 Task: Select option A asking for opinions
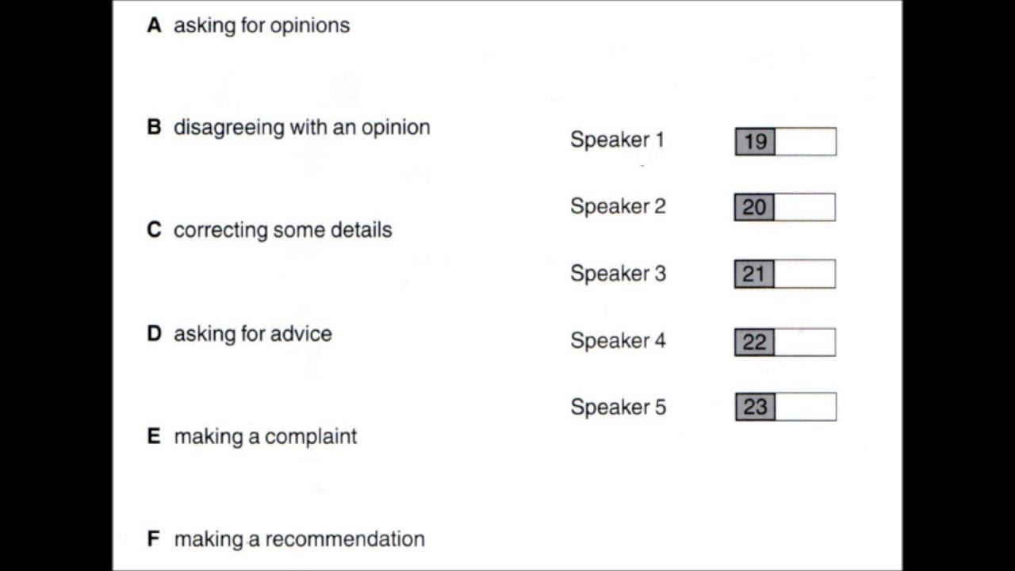261,25
